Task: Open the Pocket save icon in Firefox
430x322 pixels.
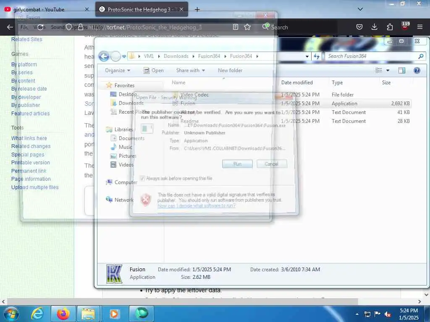Action: coord(359,27)
